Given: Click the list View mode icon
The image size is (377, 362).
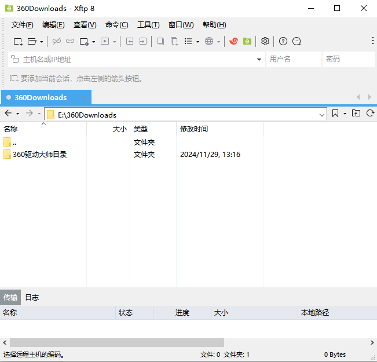Looking at the screenshot, I should coord(188,41).
